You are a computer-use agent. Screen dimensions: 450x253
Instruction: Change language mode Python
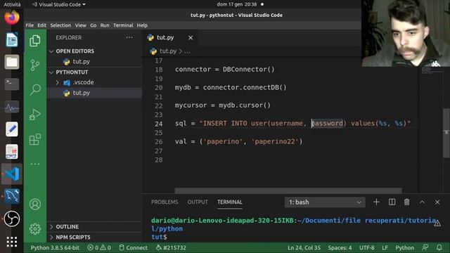click(x=405, y=247)
